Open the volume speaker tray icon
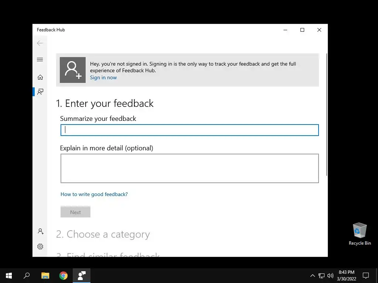This screenshot has height=283, width=378. (x=330, y=276)
